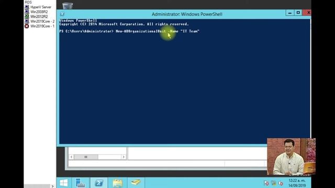This screenshot has height=188, width=335.
Task: Select the HyperV Server connection icon
Action: [27, 7]
